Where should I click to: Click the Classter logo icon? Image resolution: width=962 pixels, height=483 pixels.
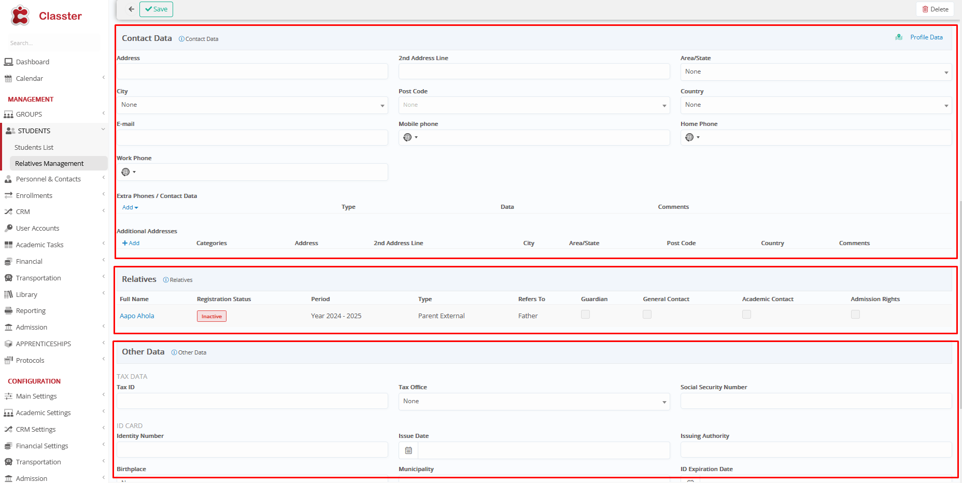20,16
